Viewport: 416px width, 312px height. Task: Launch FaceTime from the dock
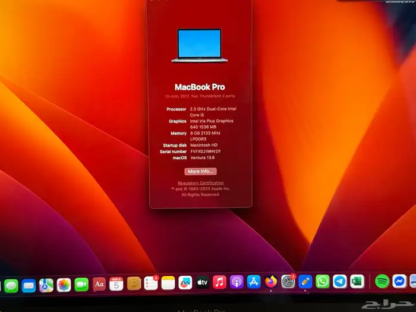(81, 285)
